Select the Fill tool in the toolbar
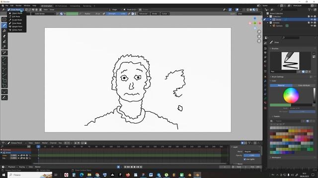Image resolution: width=318 pixels, height=178 pixels. 4,31
